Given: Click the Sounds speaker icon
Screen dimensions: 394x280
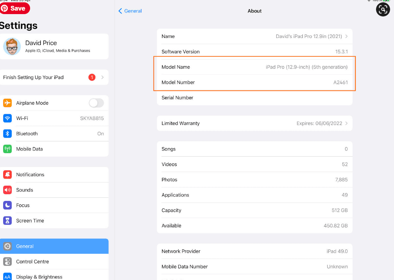Looking at the screenshot, I should 7,190.
